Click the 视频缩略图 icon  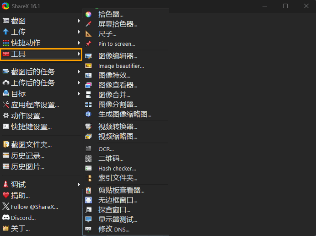[88, 137]
